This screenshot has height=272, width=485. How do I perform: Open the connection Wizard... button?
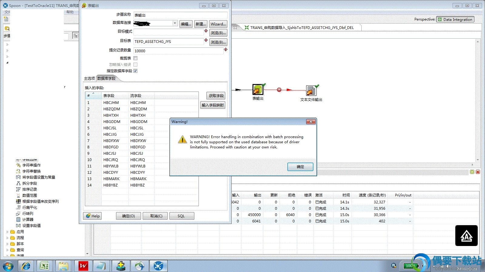click(218, 24)
